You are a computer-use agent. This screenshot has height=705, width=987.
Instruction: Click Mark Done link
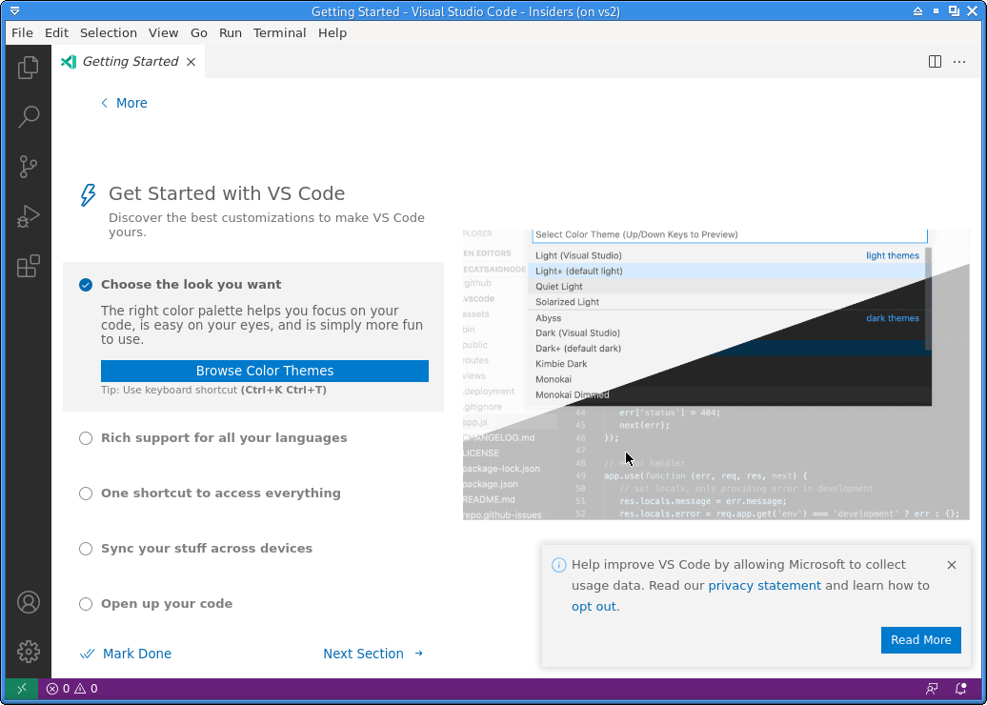[x=126, y=654]
